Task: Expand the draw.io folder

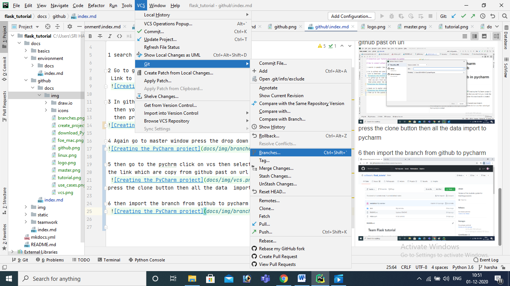Action: click(x=46, y=103)
